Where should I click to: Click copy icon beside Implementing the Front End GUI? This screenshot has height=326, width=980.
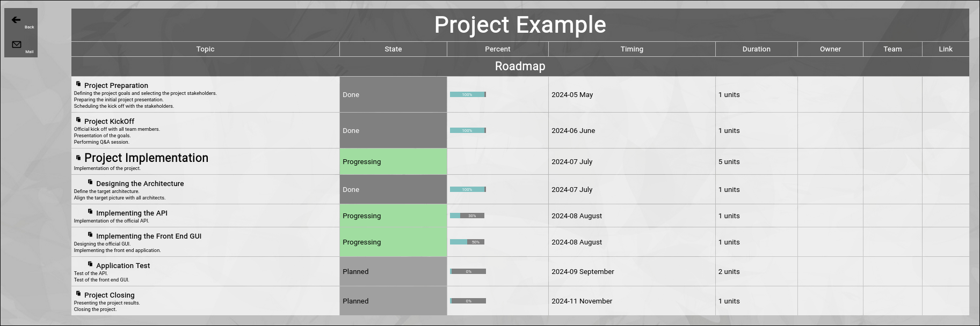(90, 235)
